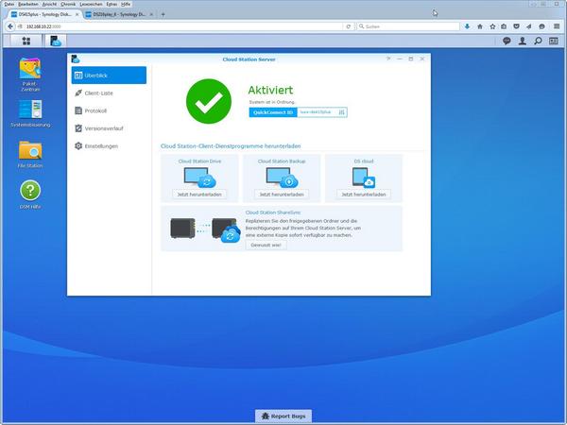Image resolution: width=567 pixels, height=425 pixels.
Task: Open Paket-Zentrum desktop icon
Action: click(30, 74)
